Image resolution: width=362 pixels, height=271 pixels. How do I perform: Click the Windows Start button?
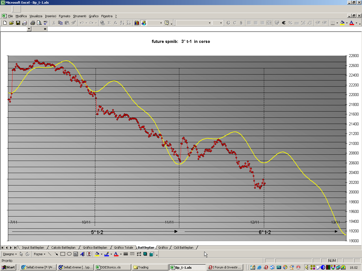click(8, 267)
